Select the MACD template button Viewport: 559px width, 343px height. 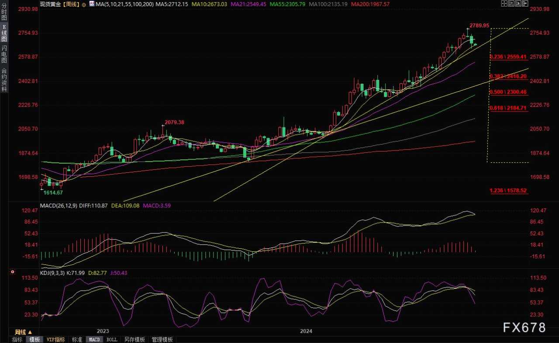[x=94, y=340]
